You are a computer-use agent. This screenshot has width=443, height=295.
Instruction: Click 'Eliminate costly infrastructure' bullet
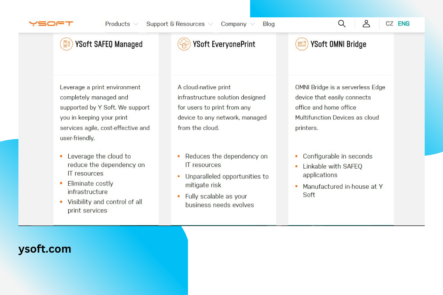[x=90, y=188]
